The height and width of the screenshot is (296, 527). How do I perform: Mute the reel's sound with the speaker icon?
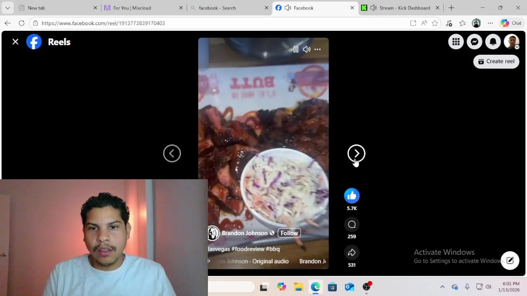click(306, 49)
